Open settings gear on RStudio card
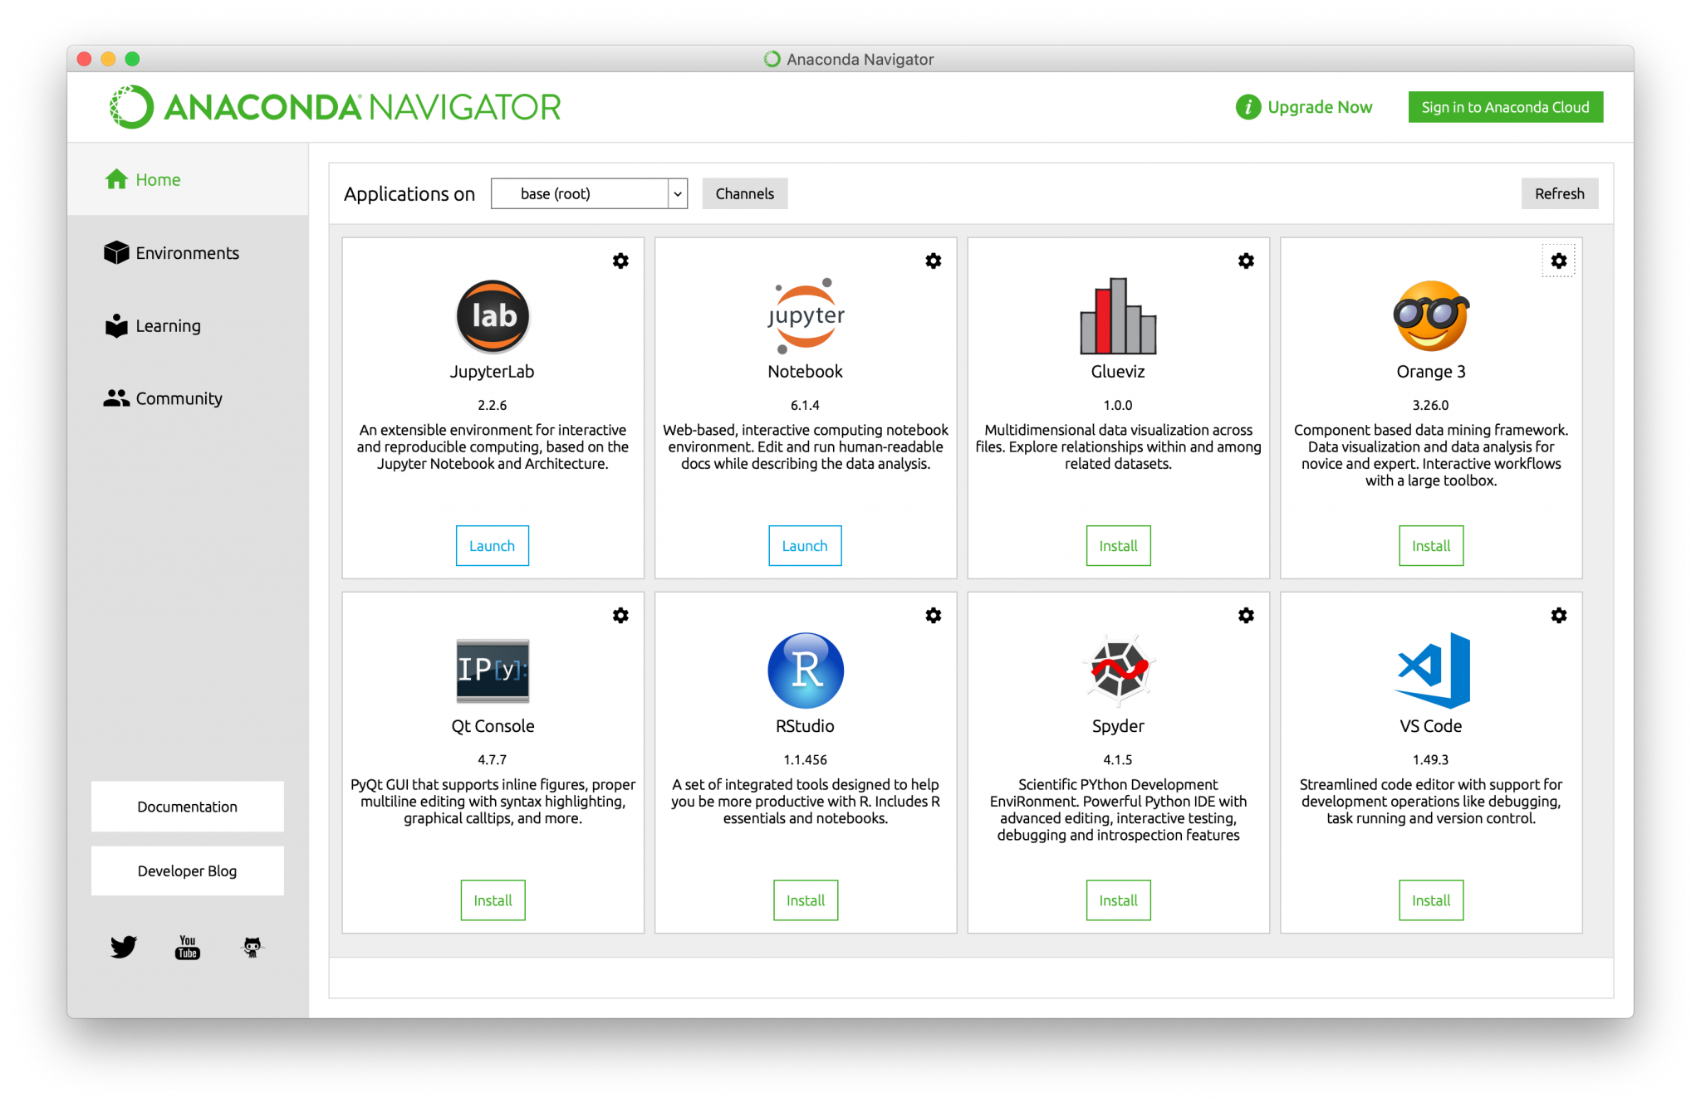The image size is (1701, 1107). click(x=934, y=616)
